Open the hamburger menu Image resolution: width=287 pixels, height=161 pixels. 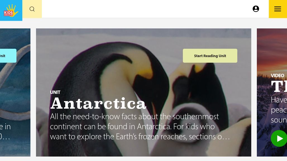[278, 9]
